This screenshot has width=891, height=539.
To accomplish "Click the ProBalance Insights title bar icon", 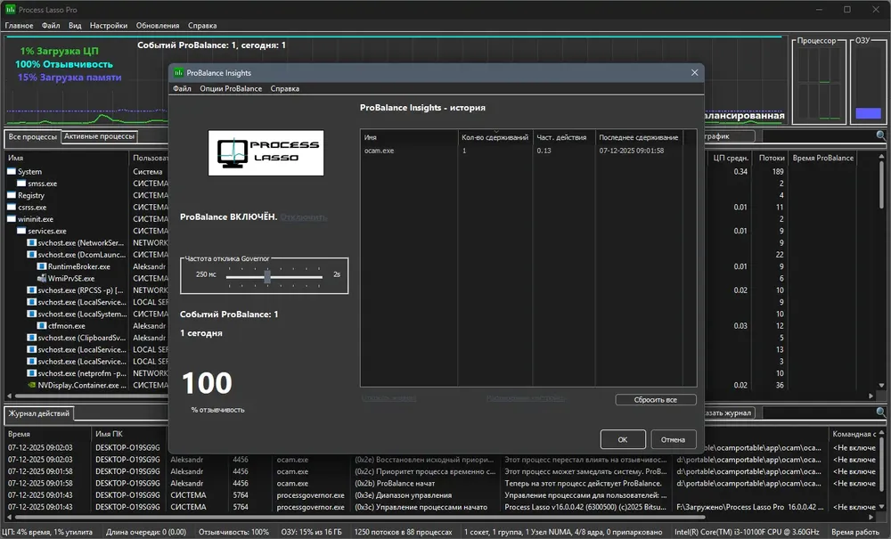I will coord(178,73).
